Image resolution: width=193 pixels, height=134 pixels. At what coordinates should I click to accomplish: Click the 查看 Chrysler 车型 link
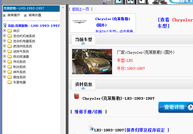(x=175, y=23)
